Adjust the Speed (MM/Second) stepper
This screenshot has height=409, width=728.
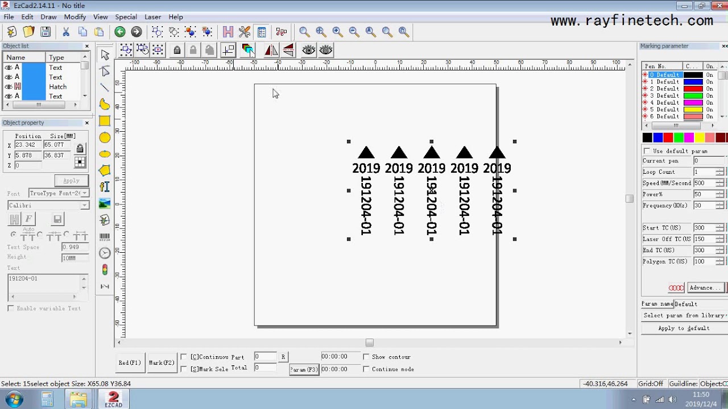[719, 183]
